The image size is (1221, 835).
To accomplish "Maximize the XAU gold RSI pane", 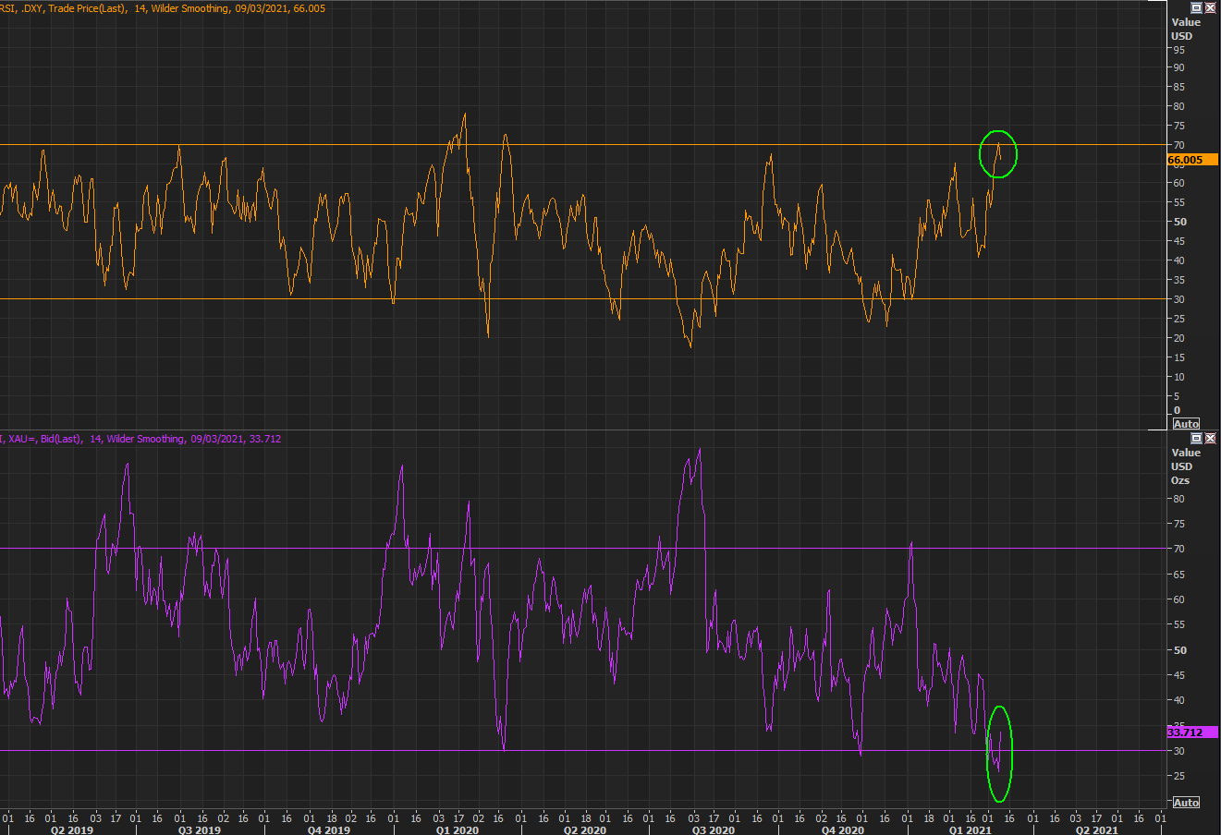I will tap(1197, 438).
